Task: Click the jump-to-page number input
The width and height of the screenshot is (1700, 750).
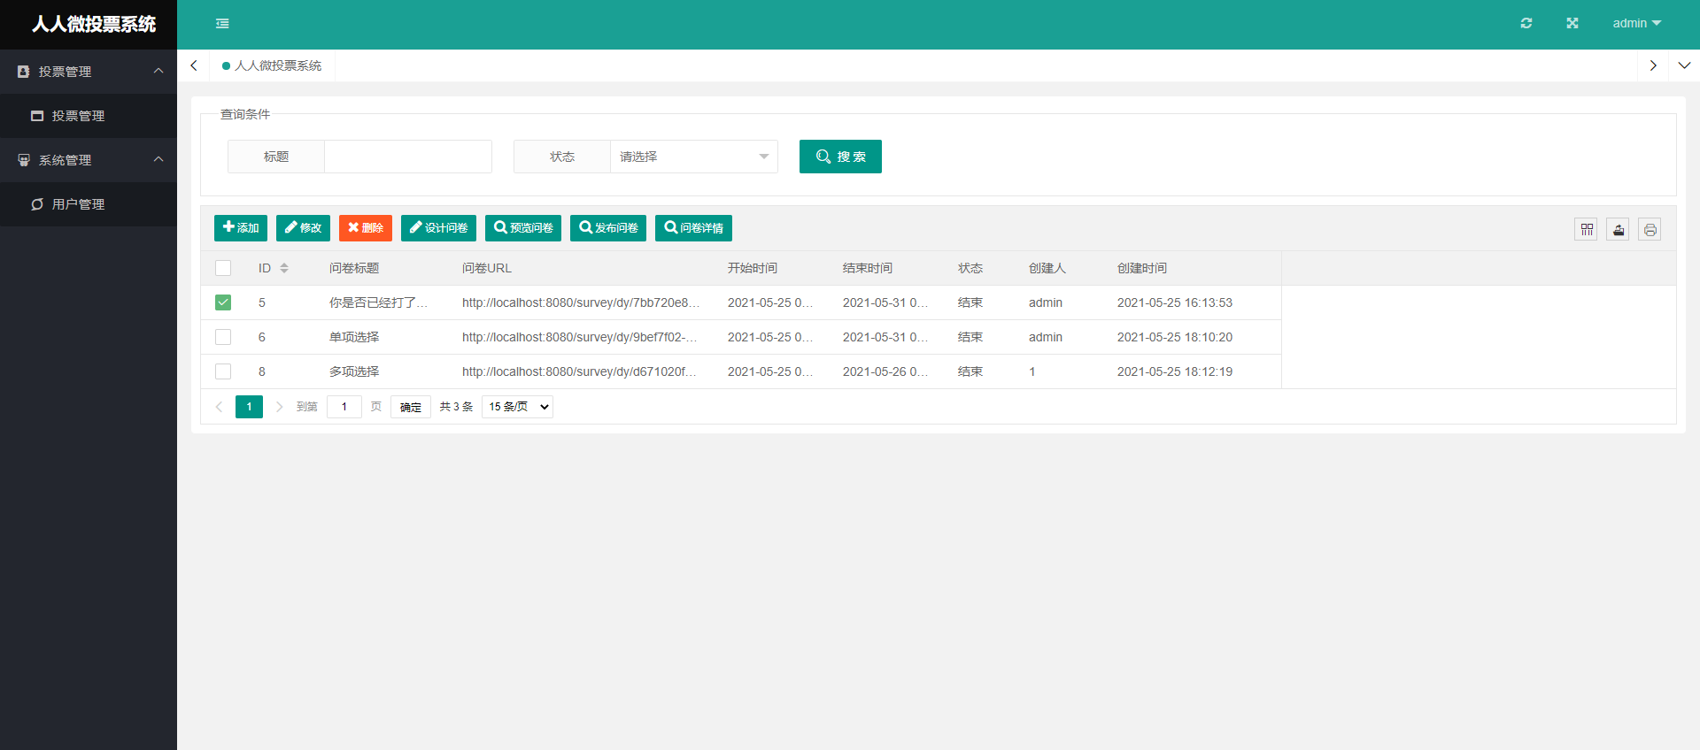Action: [x=344, y=407]
